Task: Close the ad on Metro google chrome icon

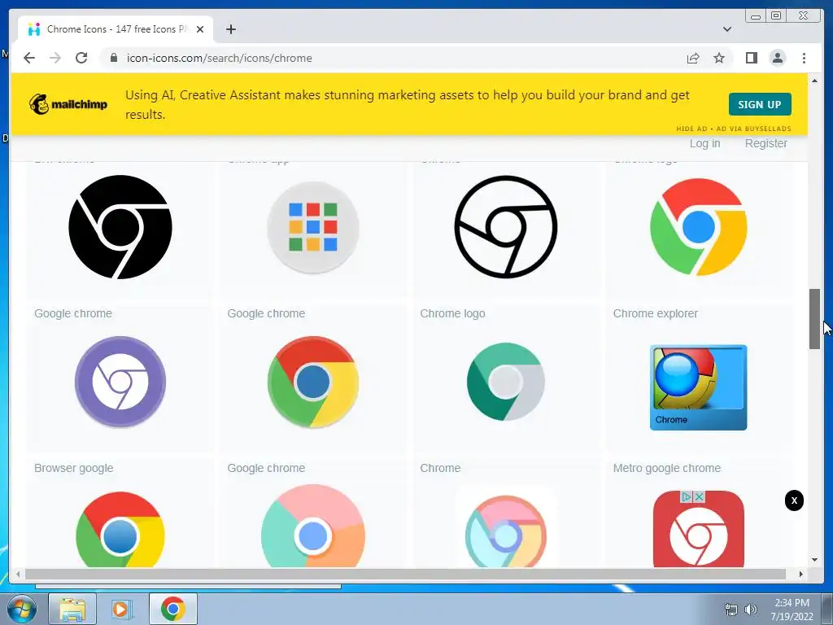Action: tap(699, 496)
